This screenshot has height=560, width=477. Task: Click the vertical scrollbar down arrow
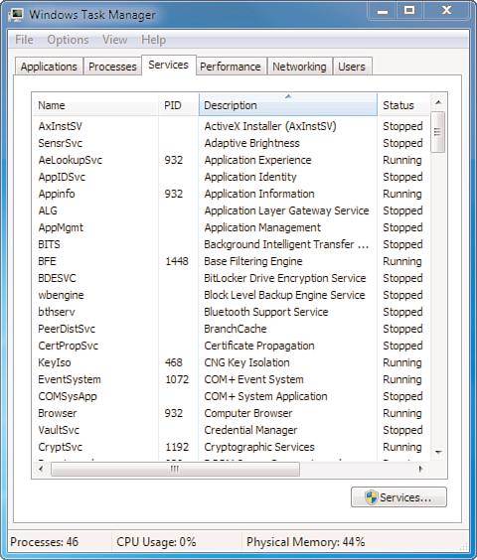point(438,453)
